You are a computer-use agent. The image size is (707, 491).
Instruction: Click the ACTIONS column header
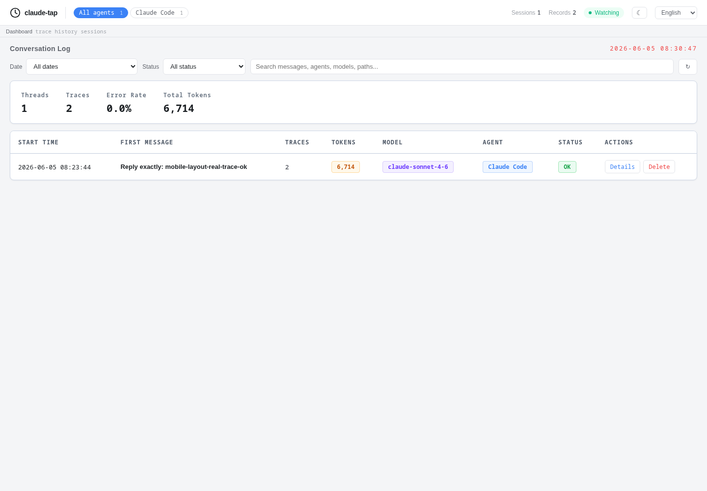619,142
